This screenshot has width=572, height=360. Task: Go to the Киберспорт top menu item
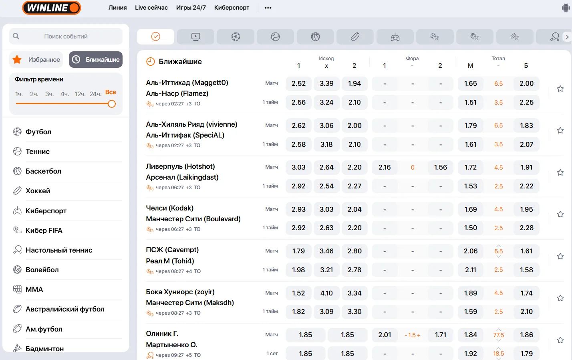pyautogui.click(x=232, y=8)
